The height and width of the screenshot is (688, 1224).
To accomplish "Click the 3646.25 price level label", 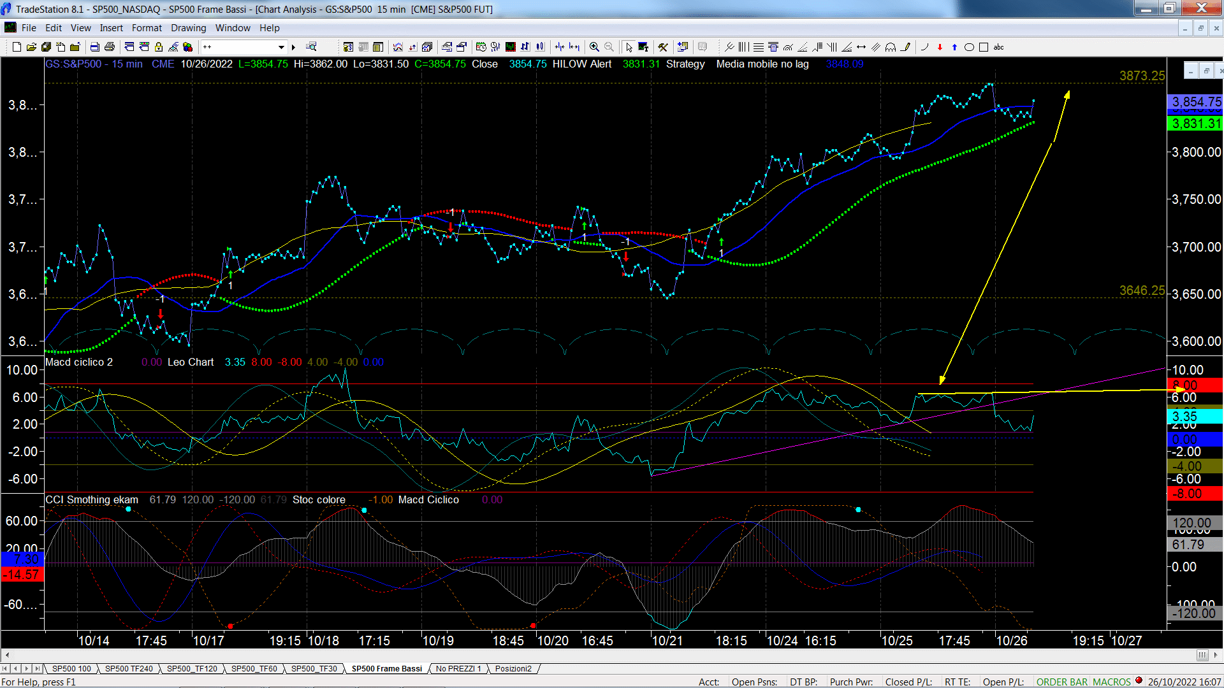I will [1142, 290].
